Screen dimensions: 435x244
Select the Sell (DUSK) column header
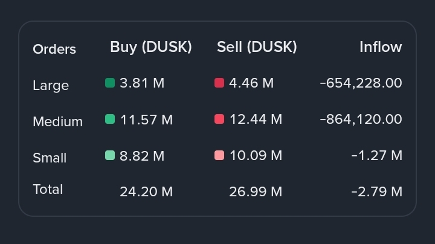tap(257, 47)
